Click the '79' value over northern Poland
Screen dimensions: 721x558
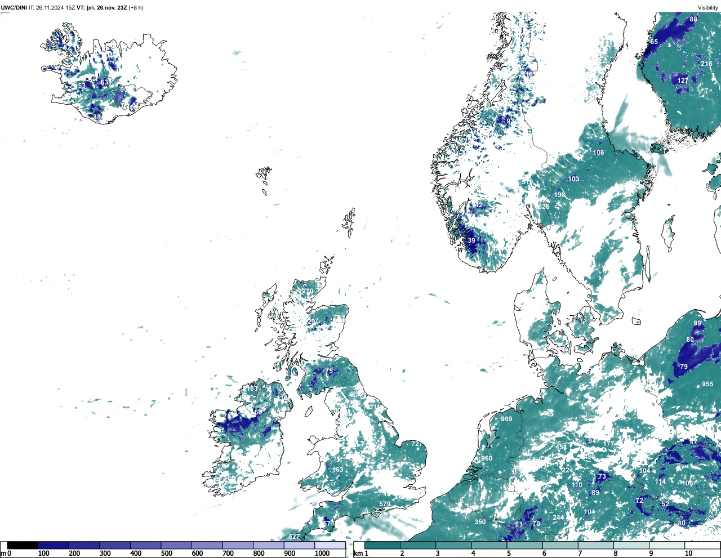pos(684,367)
